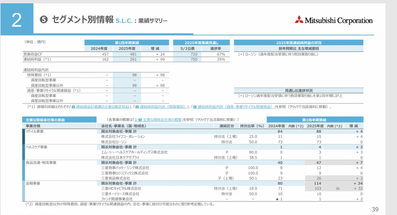
Task: Select the 2025年度連結純利益の状況 header
Action: click(x=298, y=43)
